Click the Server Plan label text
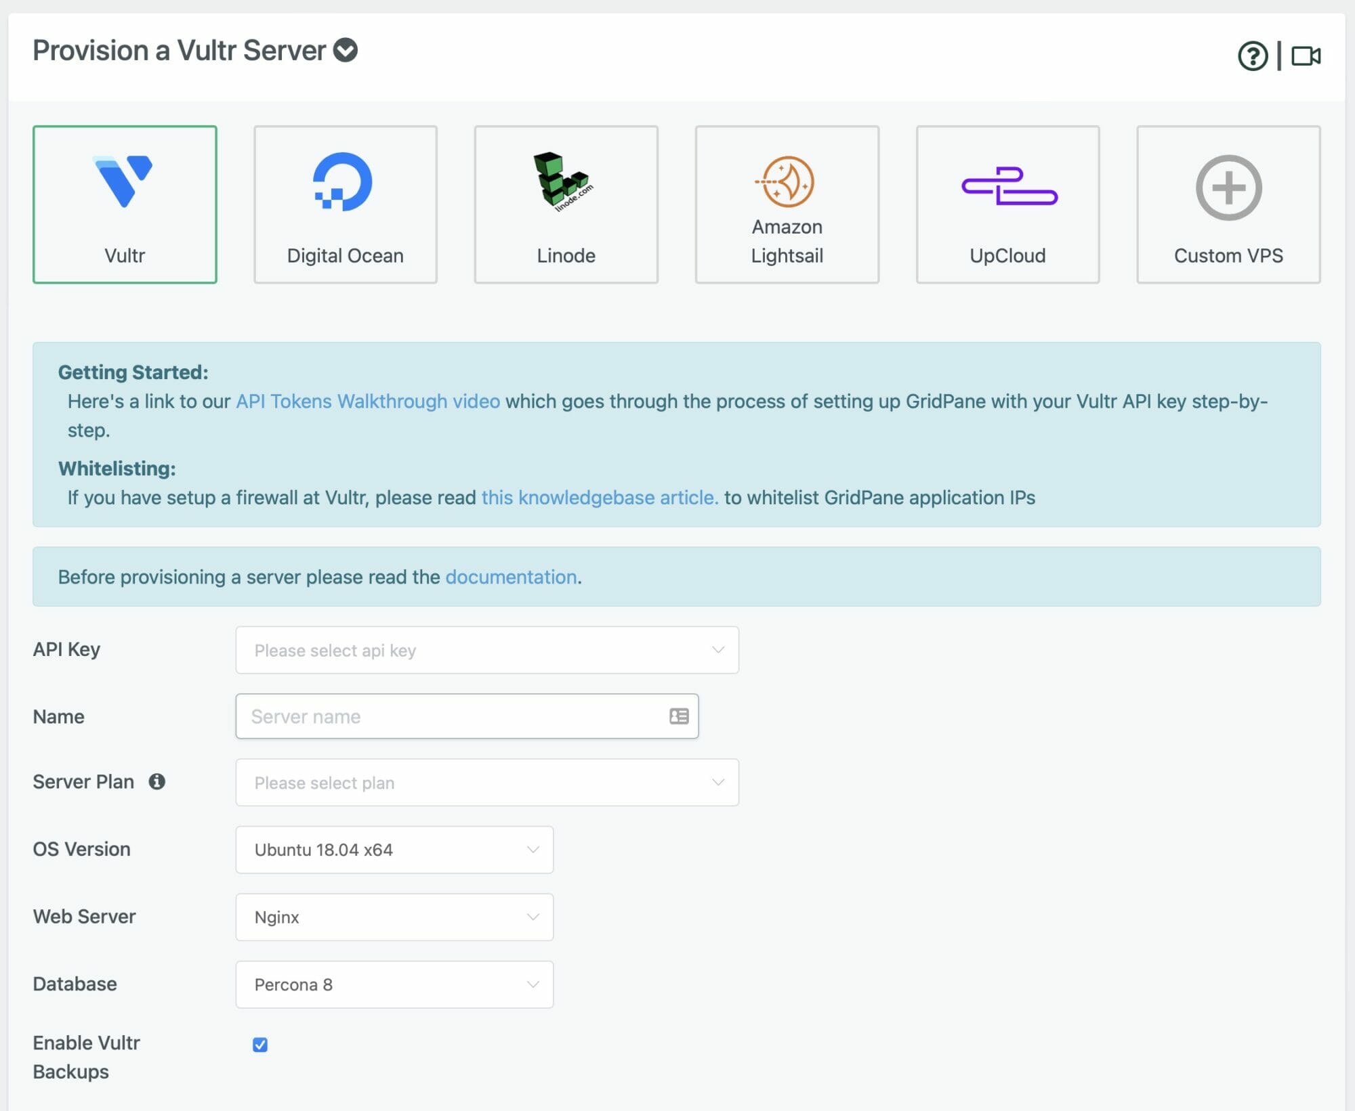 (x=83, y=782)
